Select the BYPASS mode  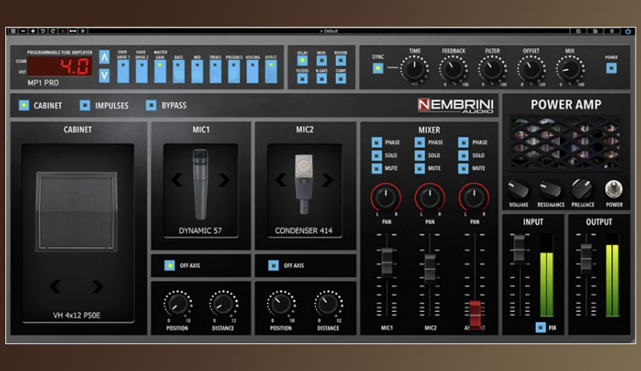[151, 106]
